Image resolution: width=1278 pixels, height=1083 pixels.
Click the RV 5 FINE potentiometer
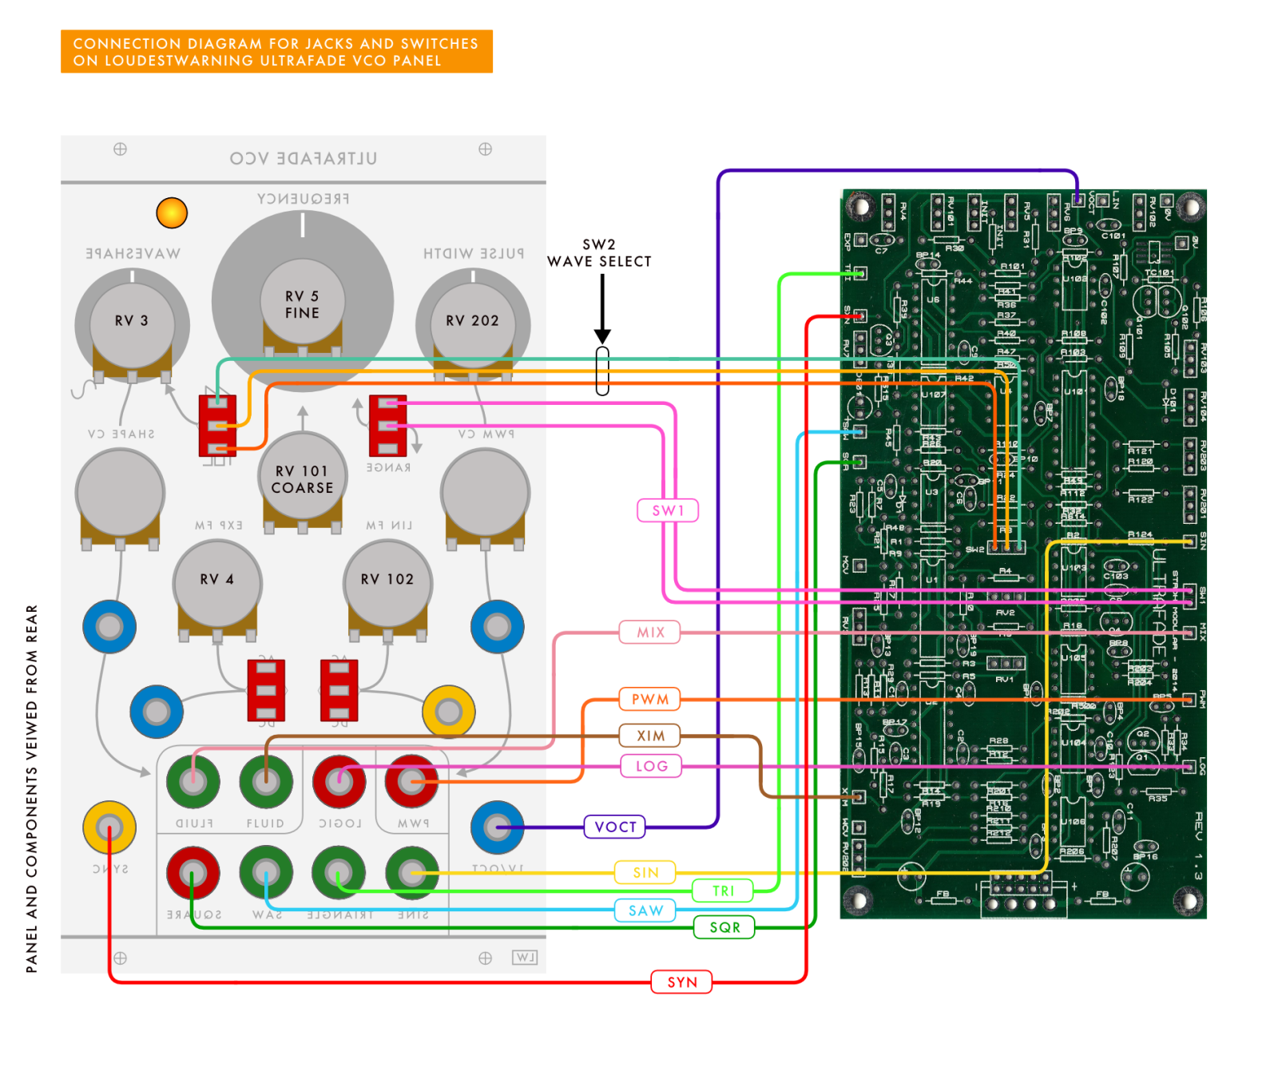click(x=303, y=307)
